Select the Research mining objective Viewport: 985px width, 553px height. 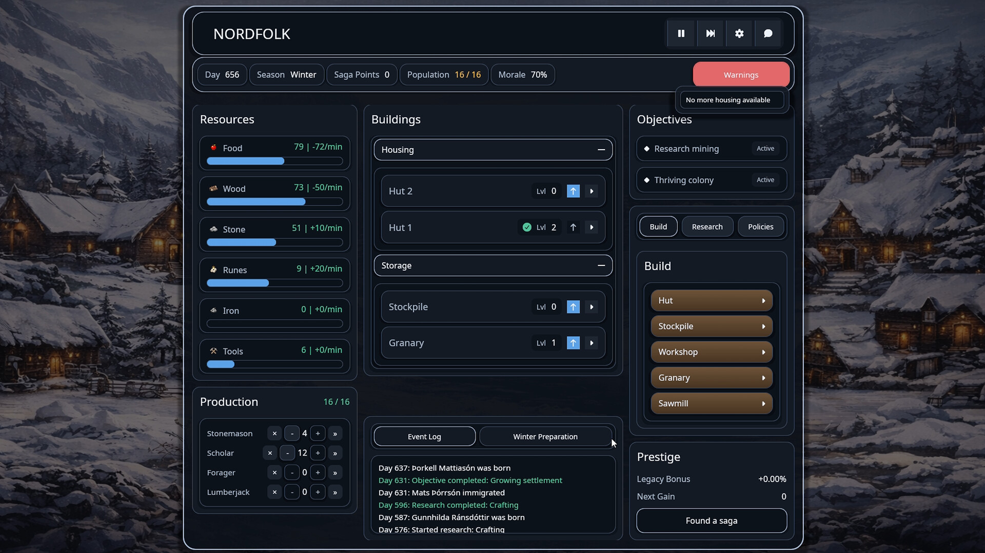712,149
